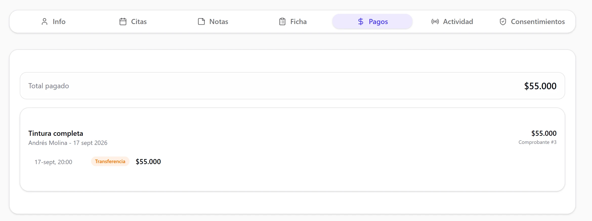The height and width of the screenshot is (221, 592).
Task: Click the note icon on the Notas tab
Action: 201,21
